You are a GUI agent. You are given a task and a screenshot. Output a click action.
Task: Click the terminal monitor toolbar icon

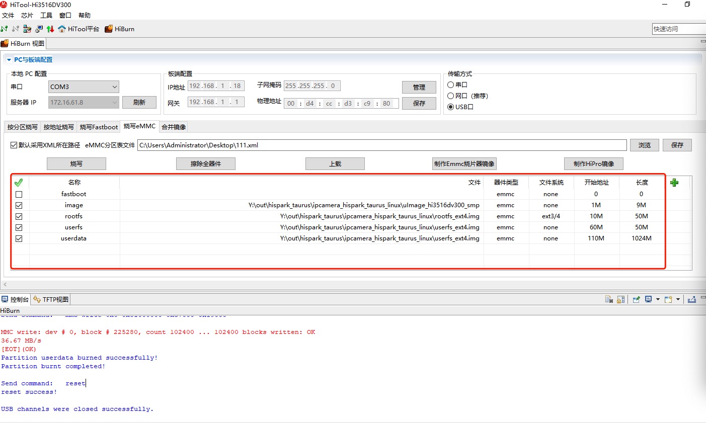tap(39, 29)
